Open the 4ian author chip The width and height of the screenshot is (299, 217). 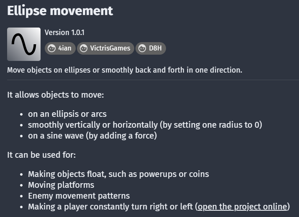(60, 48)
